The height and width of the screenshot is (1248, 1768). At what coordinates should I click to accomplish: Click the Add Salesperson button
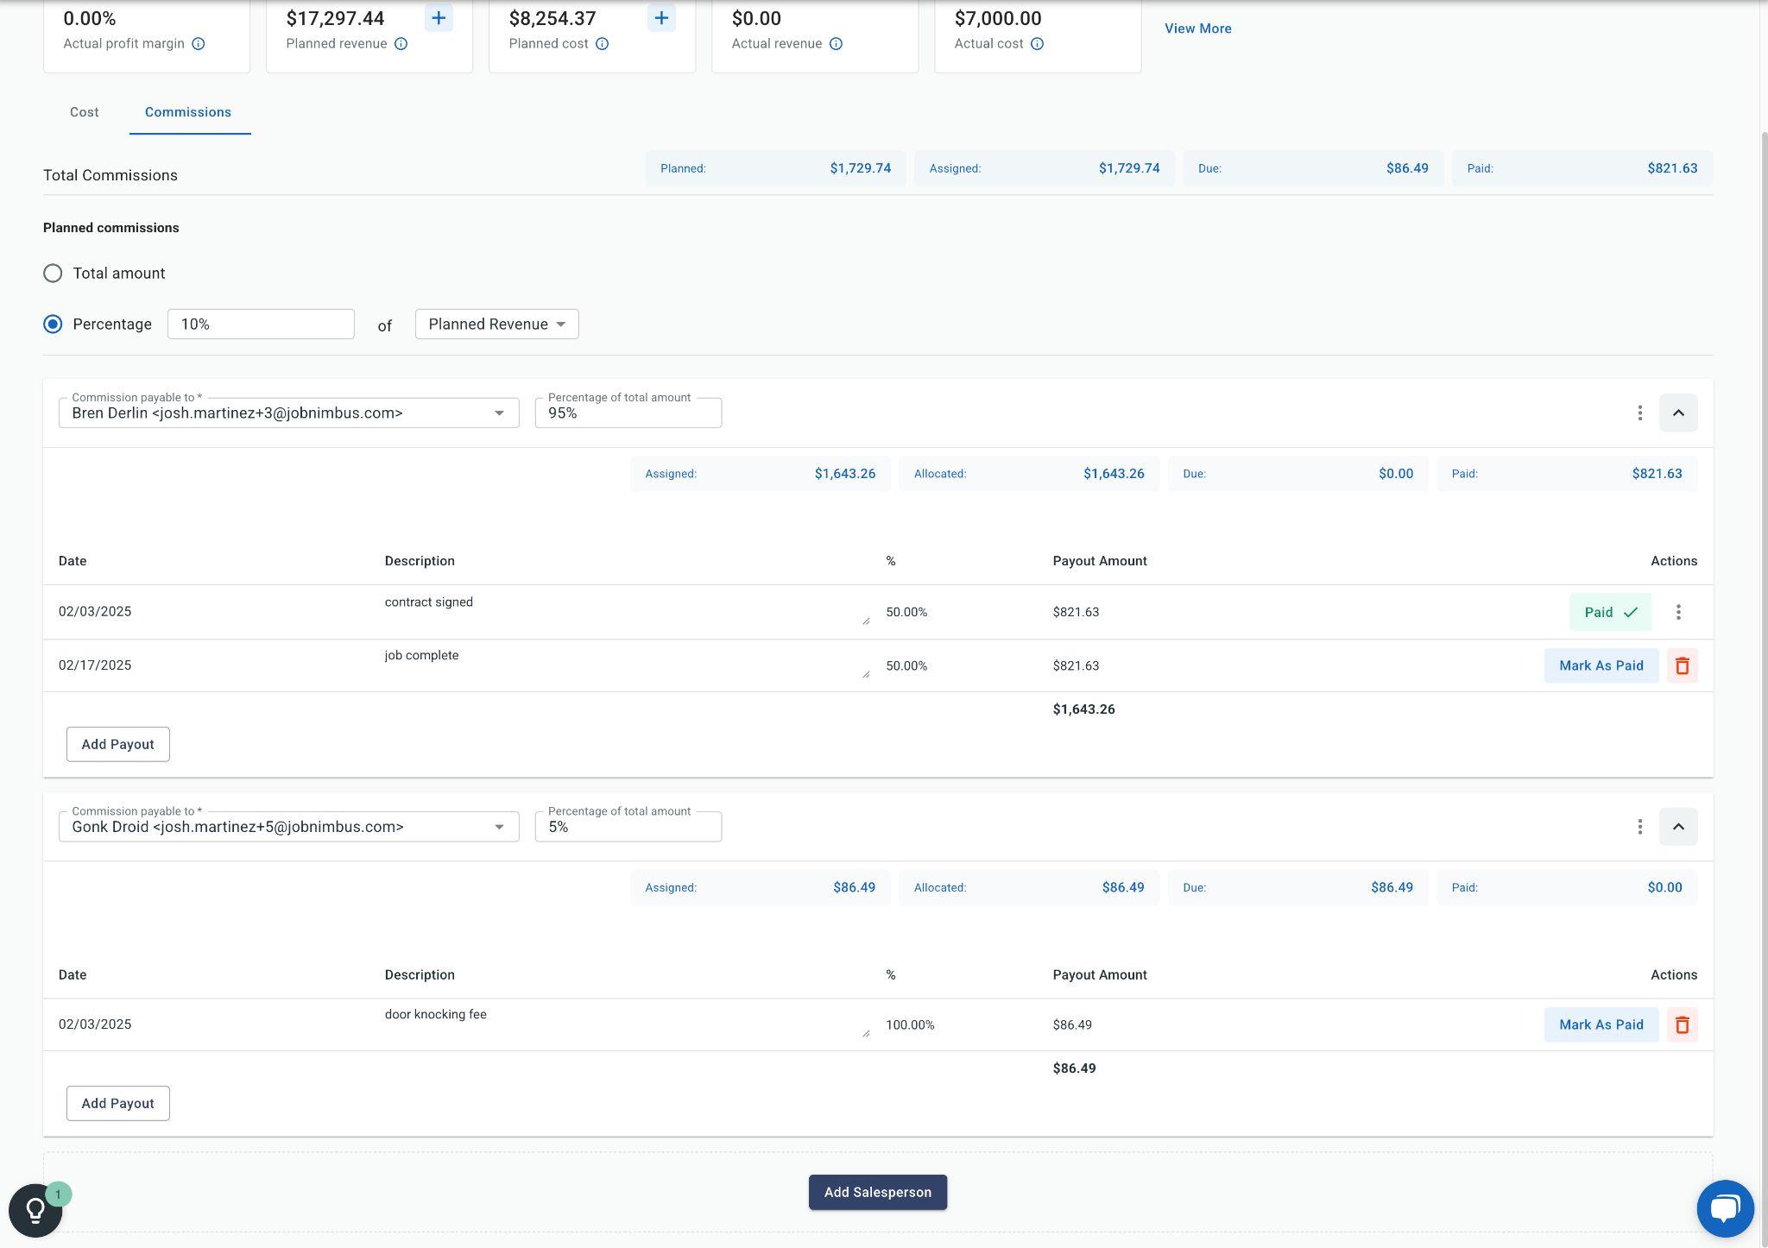pyautogui.click(x=877, y=1192)
